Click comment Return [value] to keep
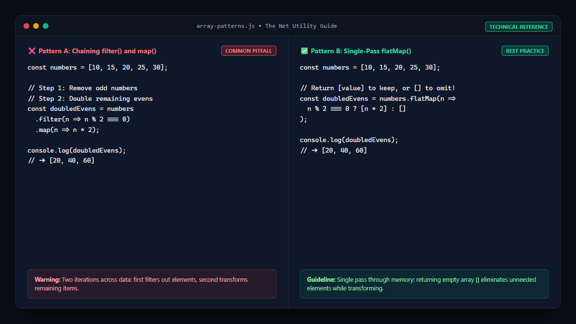 (x=377, y=88)
